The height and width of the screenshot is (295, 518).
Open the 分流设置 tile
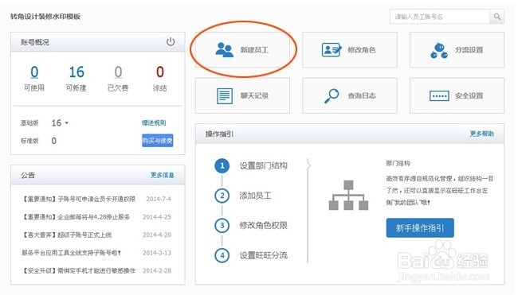(457, 50)
